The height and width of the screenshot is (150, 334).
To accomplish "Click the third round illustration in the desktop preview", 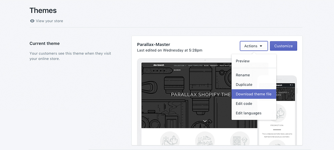I will click(240, 139).
